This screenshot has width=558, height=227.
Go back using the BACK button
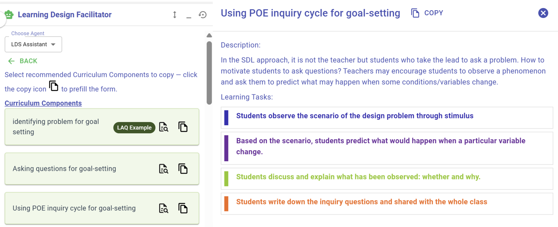point(23,61)
